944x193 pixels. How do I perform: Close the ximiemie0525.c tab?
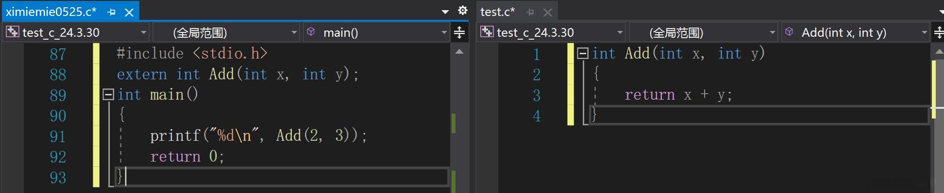click(x=129, y=12)
